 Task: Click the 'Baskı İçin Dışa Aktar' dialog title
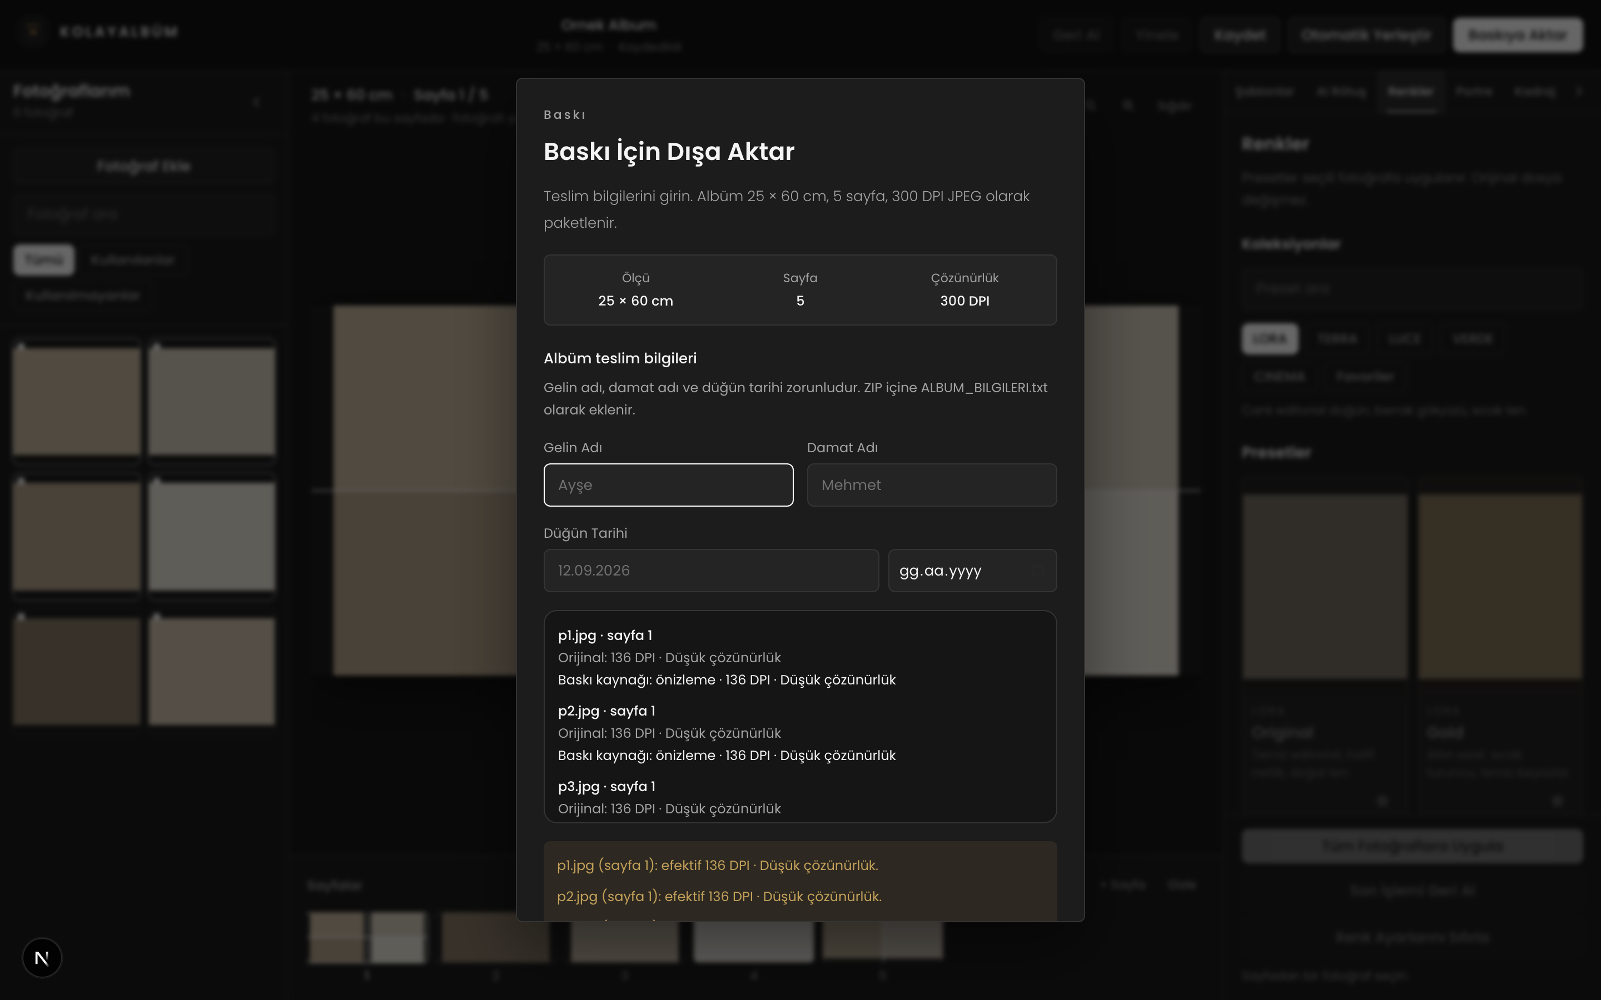click(669, 152)
